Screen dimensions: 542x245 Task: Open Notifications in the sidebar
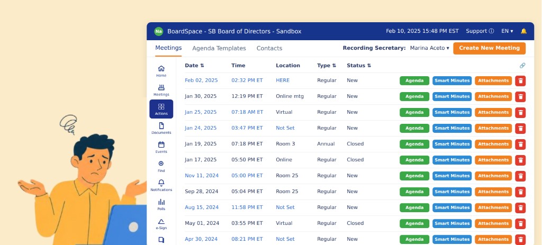pyautogui.click(x=161, y=185)
